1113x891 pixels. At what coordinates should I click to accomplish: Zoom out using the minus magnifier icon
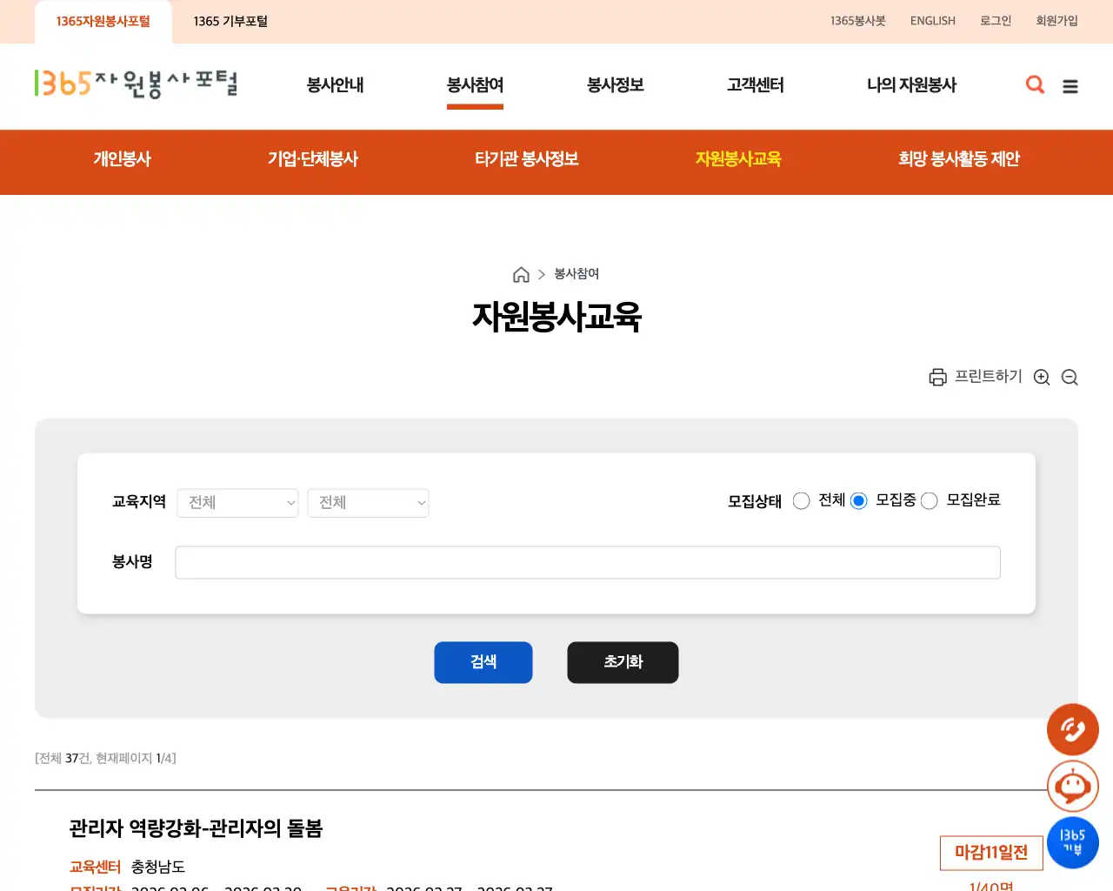(x=1070, y=377)
